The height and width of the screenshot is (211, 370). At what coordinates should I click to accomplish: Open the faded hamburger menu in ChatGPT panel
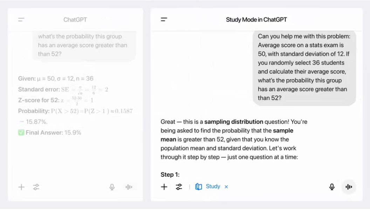[x=21, y=20]
